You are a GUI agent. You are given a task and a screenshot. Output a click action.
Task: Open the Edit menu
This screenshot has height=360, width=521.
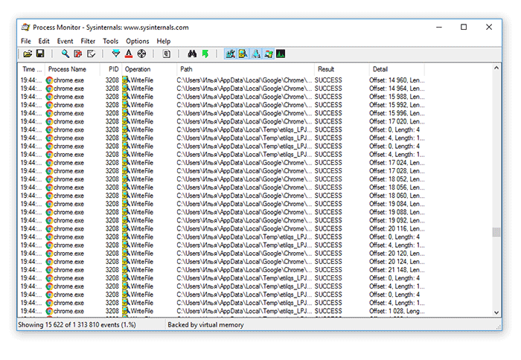coord(44,41)
